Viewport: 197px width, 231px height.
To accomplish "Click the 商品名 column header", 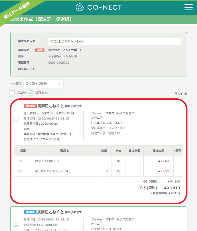I will point(64,151).
